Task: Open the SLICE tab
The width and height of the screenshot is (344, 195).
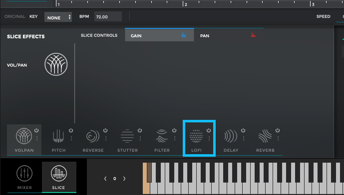Action: (x=59, y=177)
